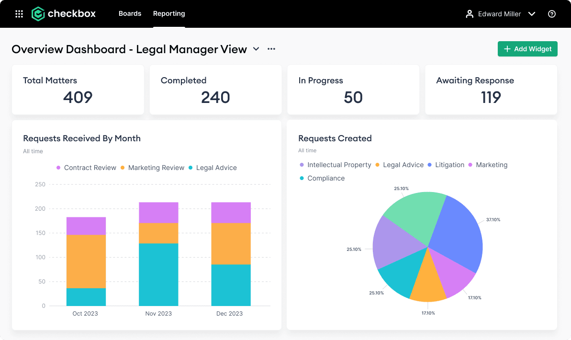Screen dimensions: 571x340
Task: Select the Nov 2023 teal bar segment
Action: pos(158,274)
